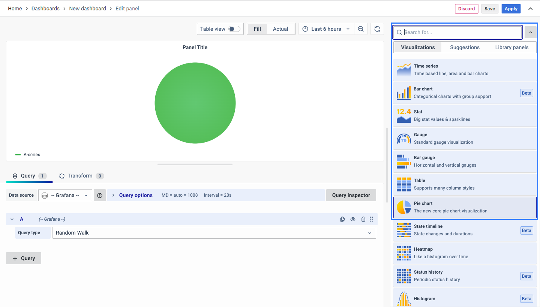Viewport: 540px width, 307px height.
Task: Click the refresh dashboard icon
Action: point(377,29)
